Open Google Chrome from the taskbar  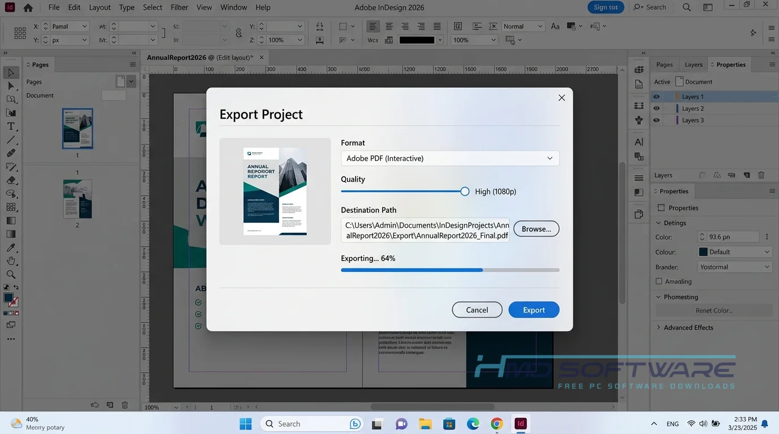click(496, 423)
